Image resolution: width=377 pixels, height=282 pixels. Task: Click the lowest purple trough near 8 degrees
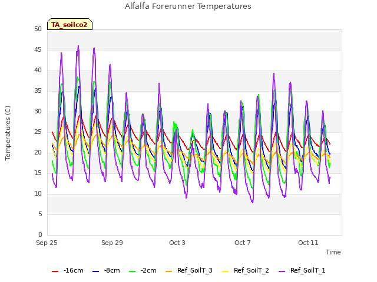(253, 202)
